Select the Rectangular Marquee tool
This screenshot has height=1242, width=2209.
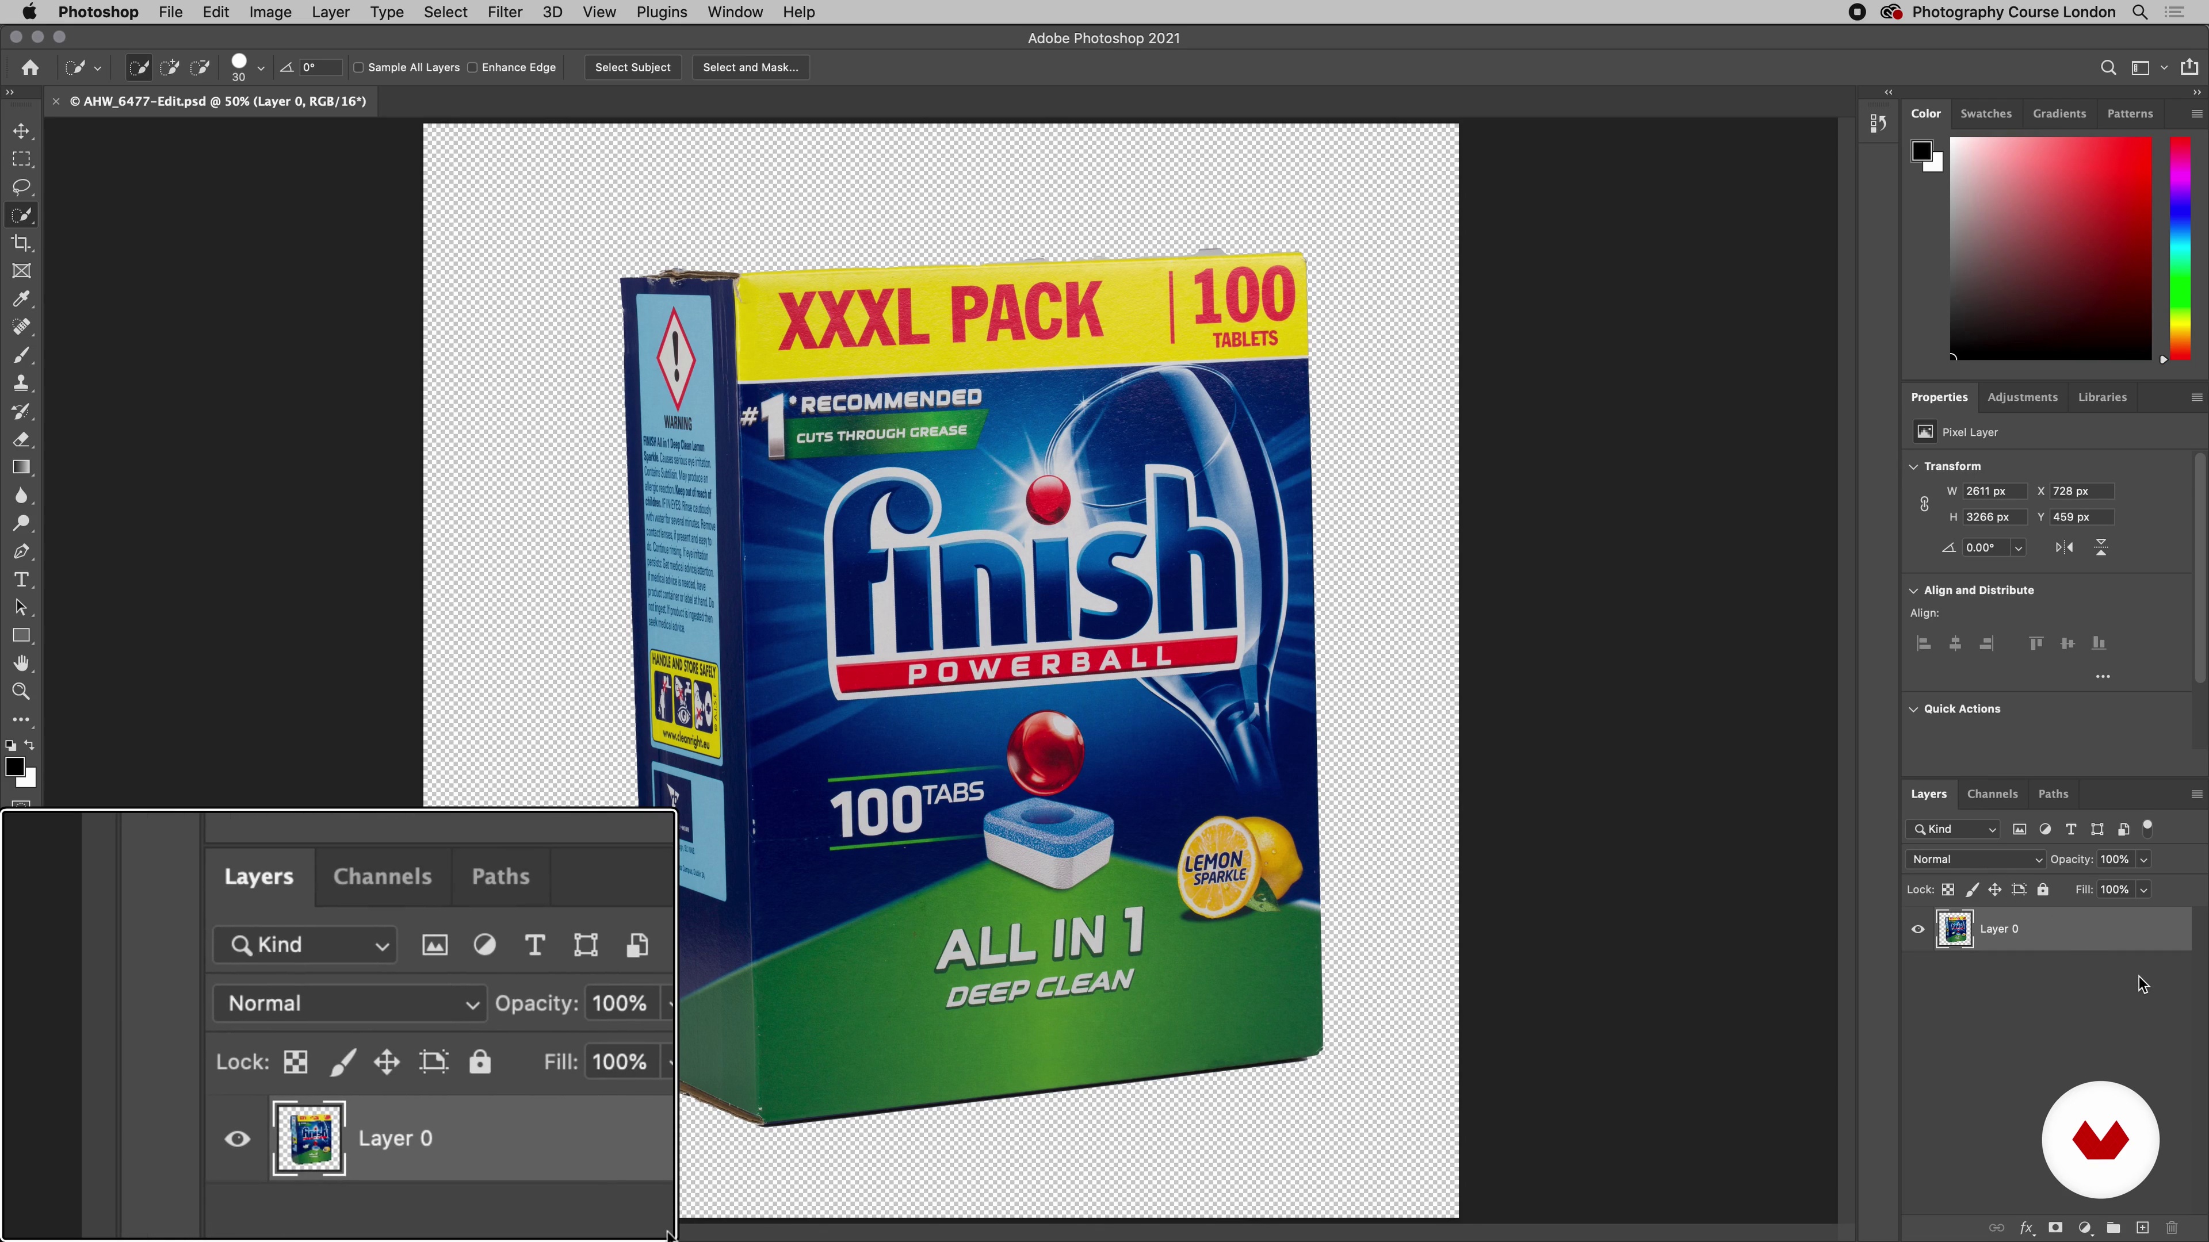pos(21,159)
